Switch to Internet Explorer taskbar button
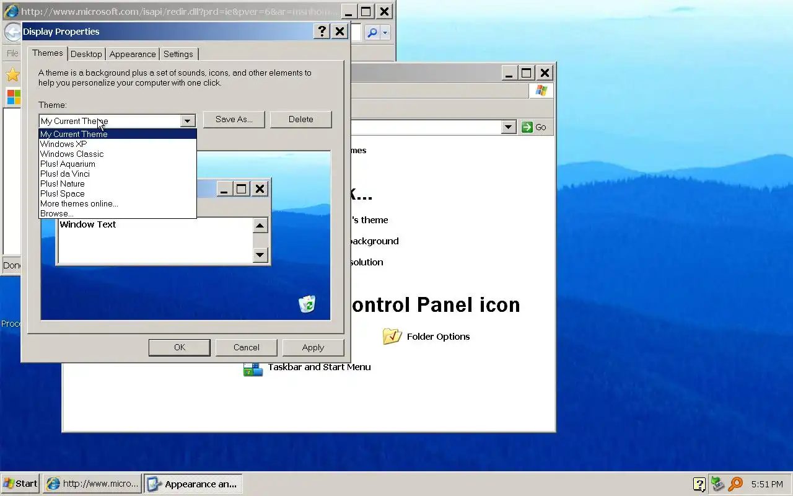Viewport: 793px width, 496px height. tap(92, 484)
